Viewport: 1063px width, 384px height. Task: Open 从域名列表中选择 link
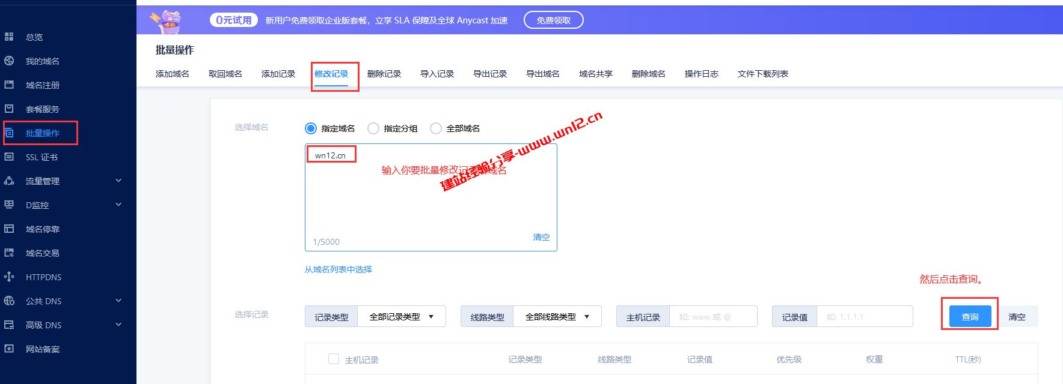coord(339,269)
